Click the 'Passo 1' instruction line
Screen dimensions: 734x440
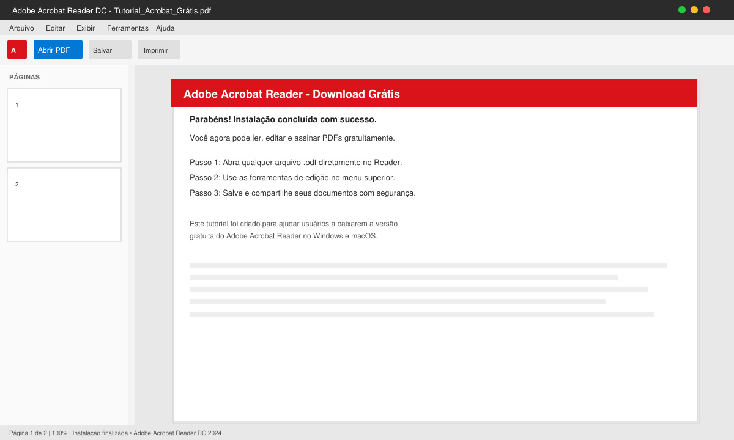coord(296,163)
